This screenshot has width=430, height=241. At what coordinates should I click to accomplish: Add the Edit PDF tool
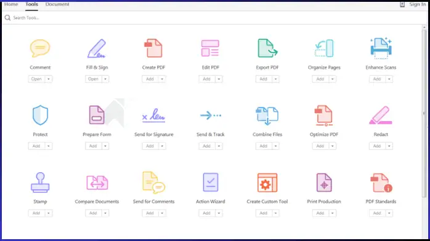[207, 79]
